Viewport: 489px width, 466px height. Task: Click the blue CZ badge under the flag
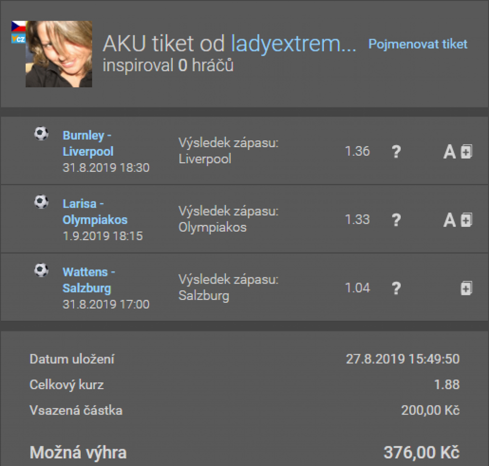(18, 39)
